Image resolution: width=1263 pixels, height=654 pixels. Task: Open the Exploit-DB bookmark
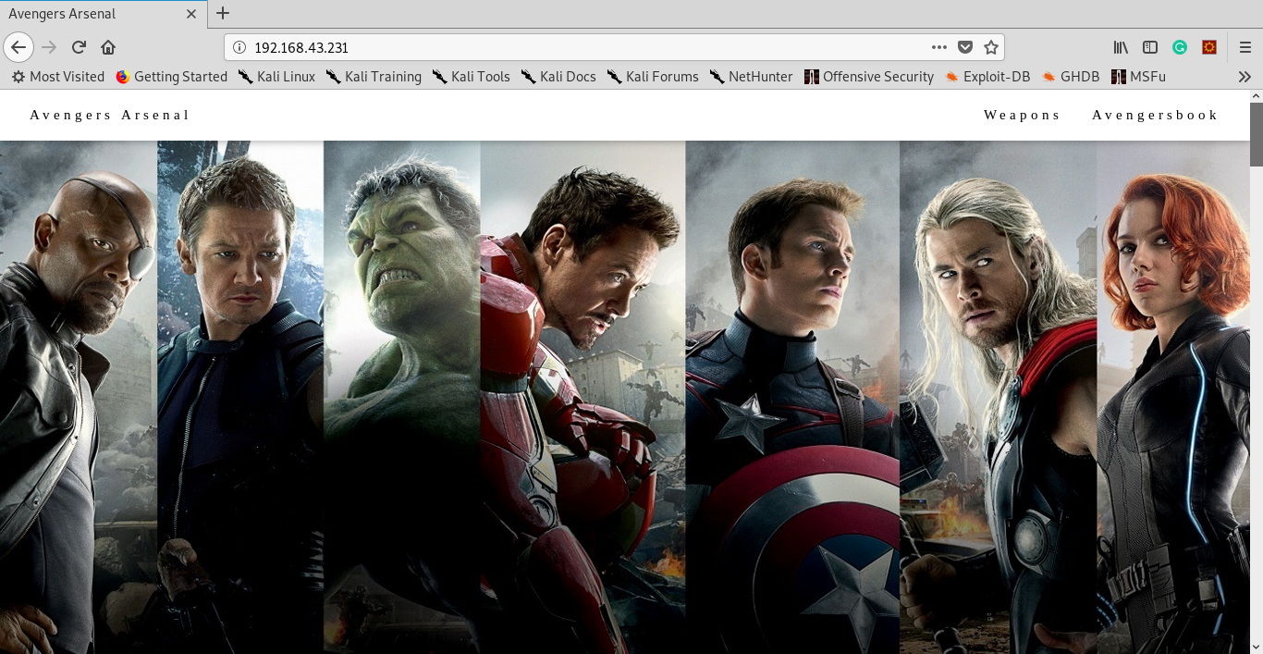(x=987, y=77)
